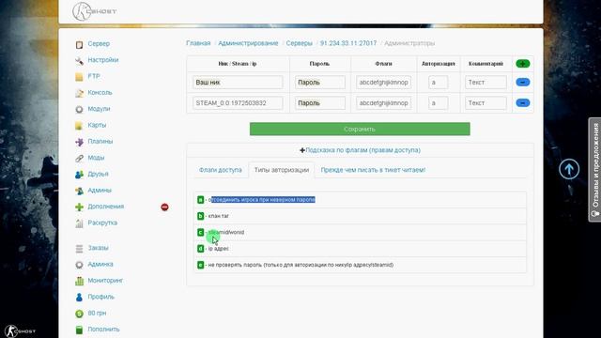Open Плагины menu link in sidebar
Viewport: 601px width, 338px height.
coord(100,142)
